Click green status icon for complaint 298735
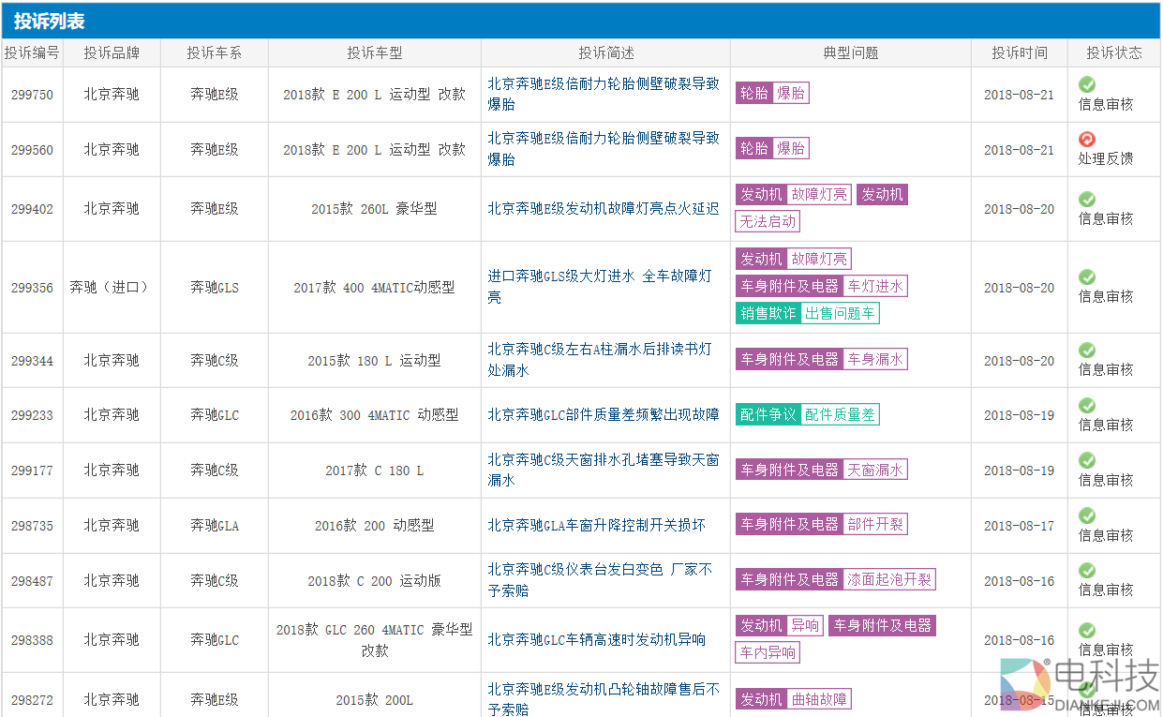 click(x=1086, y=515)
